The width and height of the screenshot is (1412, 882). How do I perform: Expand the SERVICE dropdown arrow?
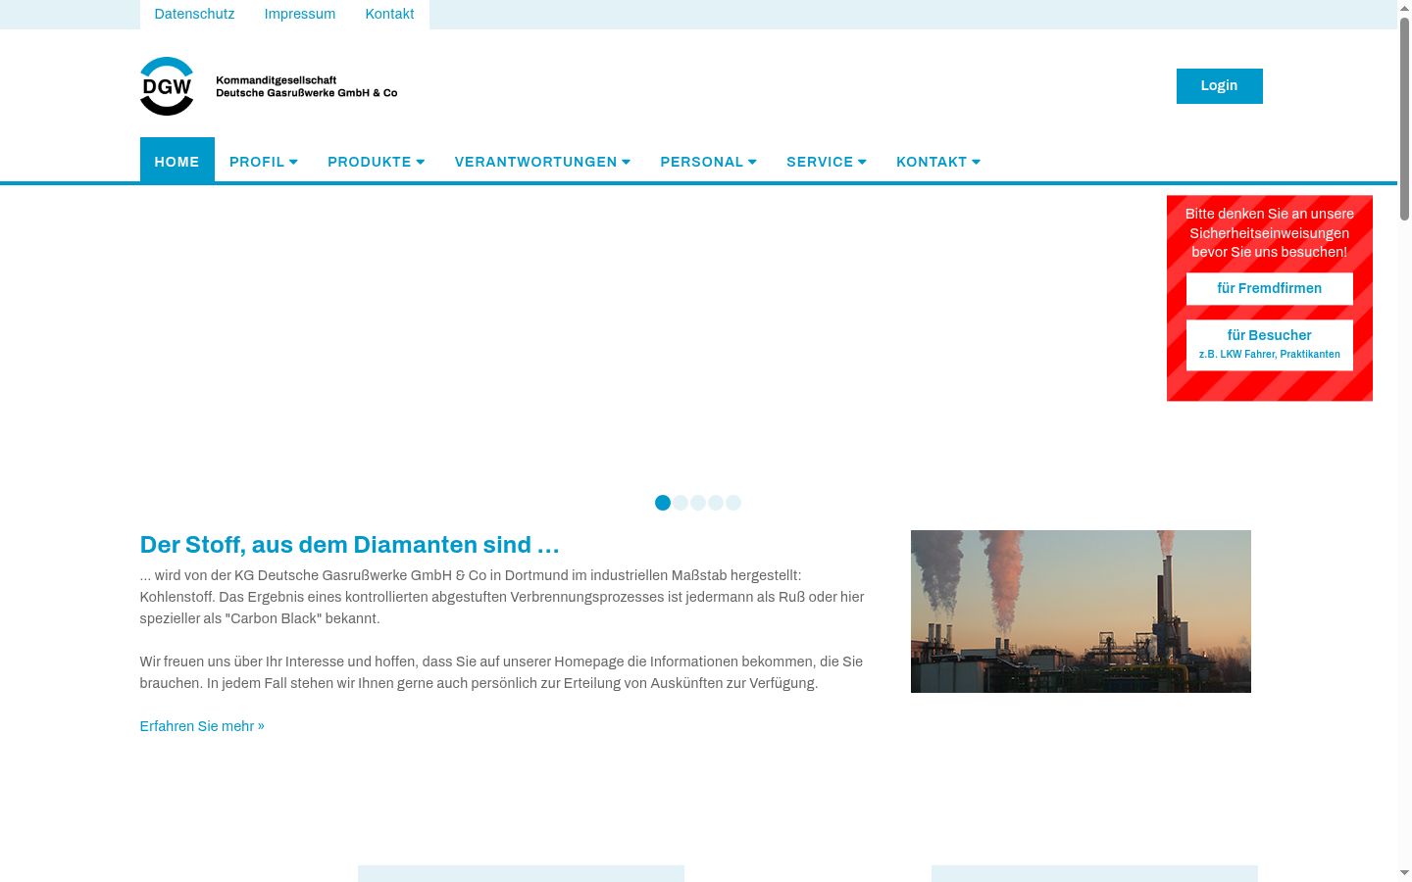coord(862,162)
